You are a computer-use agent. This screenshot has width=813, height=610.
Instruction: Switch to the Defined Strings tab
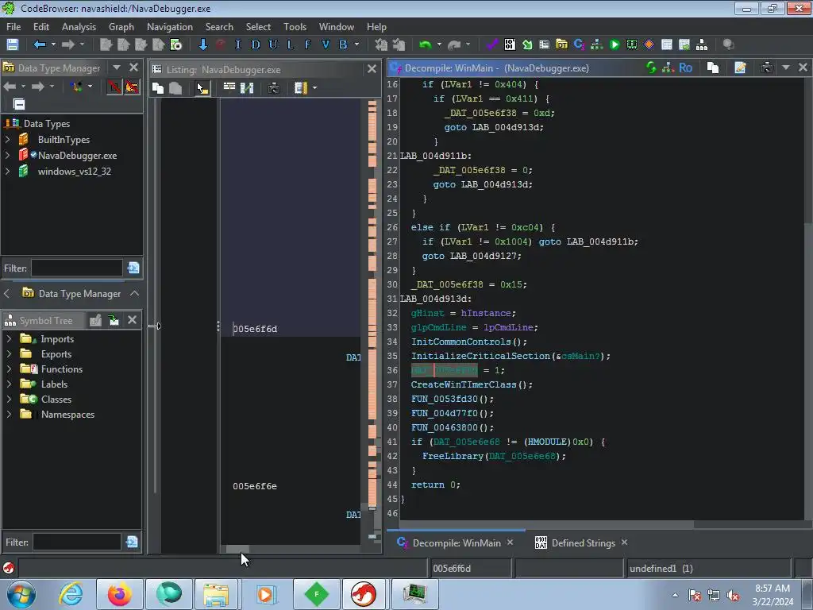click(583, 543)
